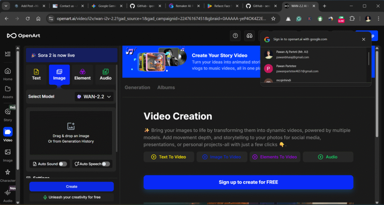
Task: Open Character section in sidebar
Action: [7, 176]
